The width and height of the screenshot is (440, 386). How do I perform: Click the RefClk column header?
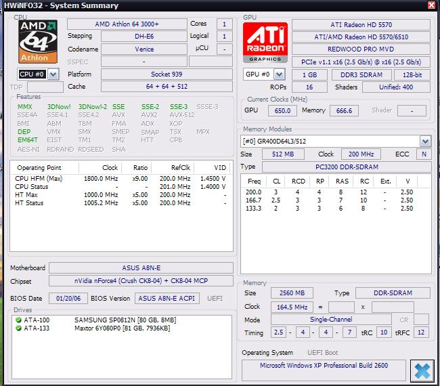click(173, 168)
